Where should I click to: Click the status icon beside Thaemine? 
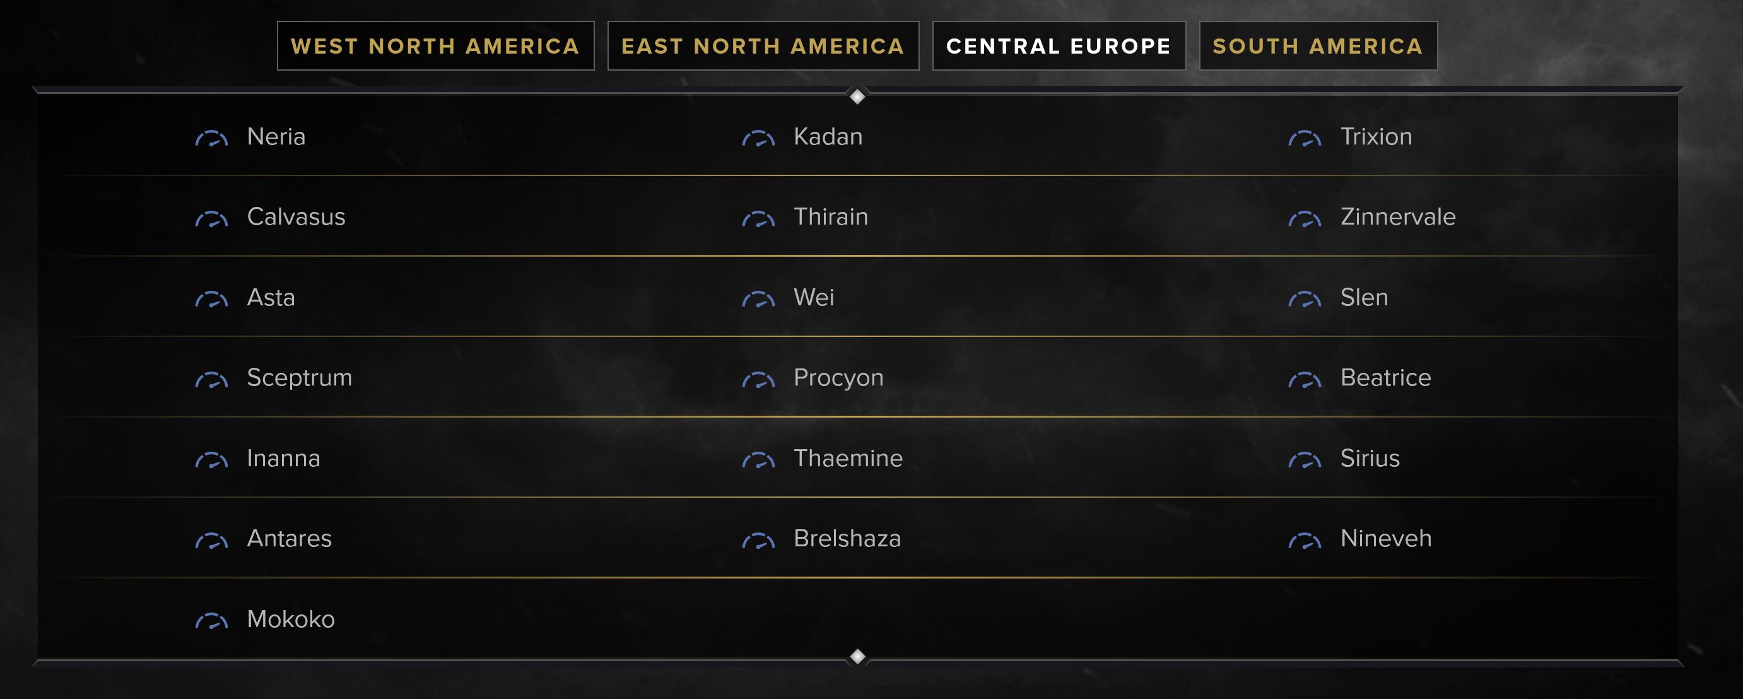[x=758, y=460]
